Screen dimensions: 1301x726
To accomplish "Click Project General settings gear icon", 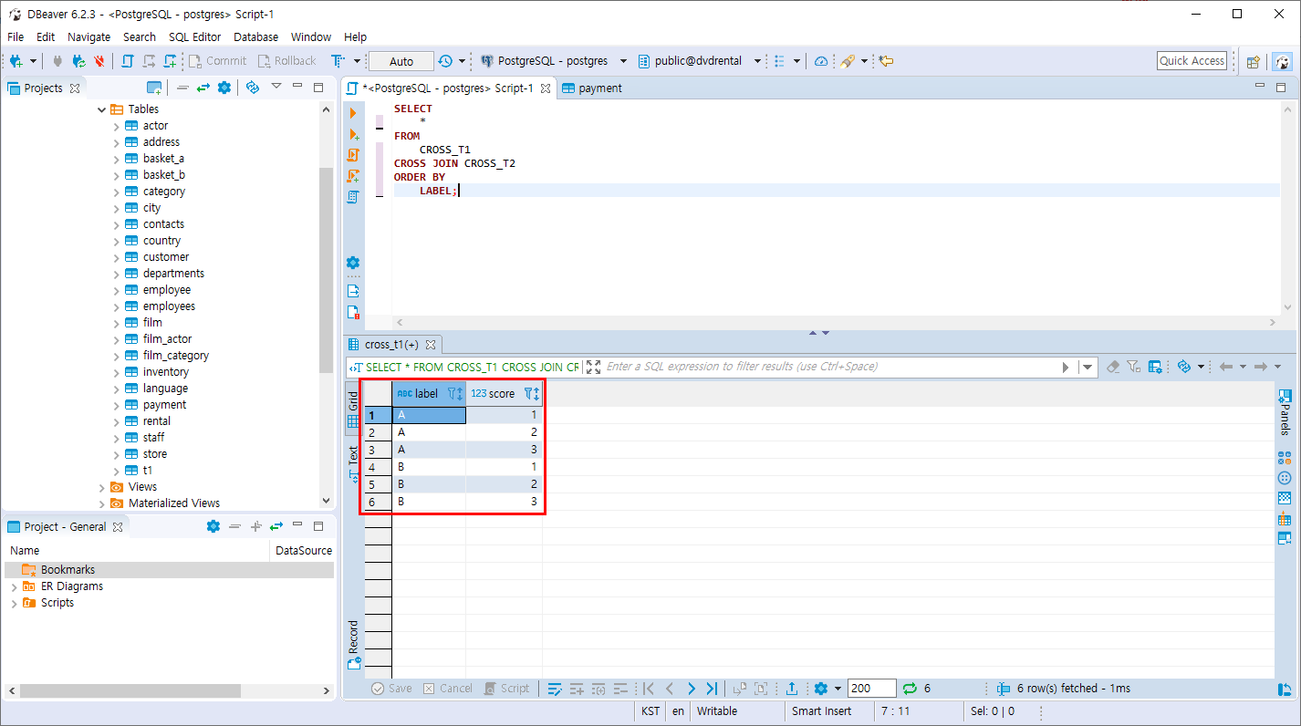I will coord(213,526).
